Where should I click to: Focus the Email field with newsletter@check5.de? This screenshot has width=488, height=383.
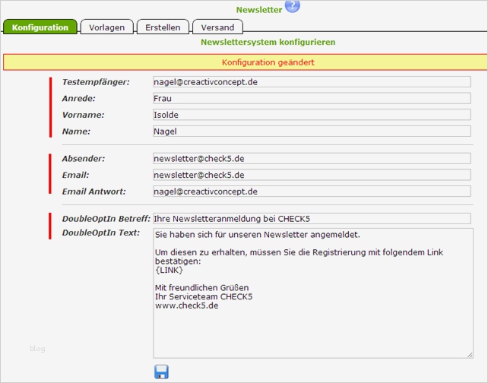click(x=312, y=175)
